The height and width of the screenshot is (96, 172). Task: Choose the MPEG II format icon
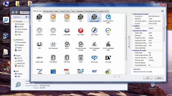click(x=67, y=17)
